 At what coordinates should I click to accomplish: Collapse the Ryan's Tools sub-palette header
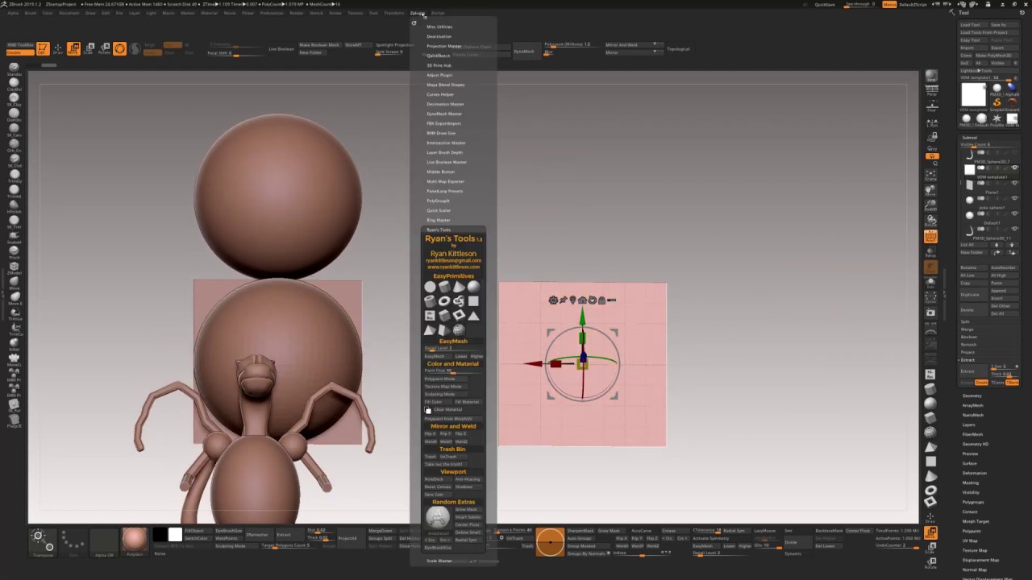click(x=439, y=230)
